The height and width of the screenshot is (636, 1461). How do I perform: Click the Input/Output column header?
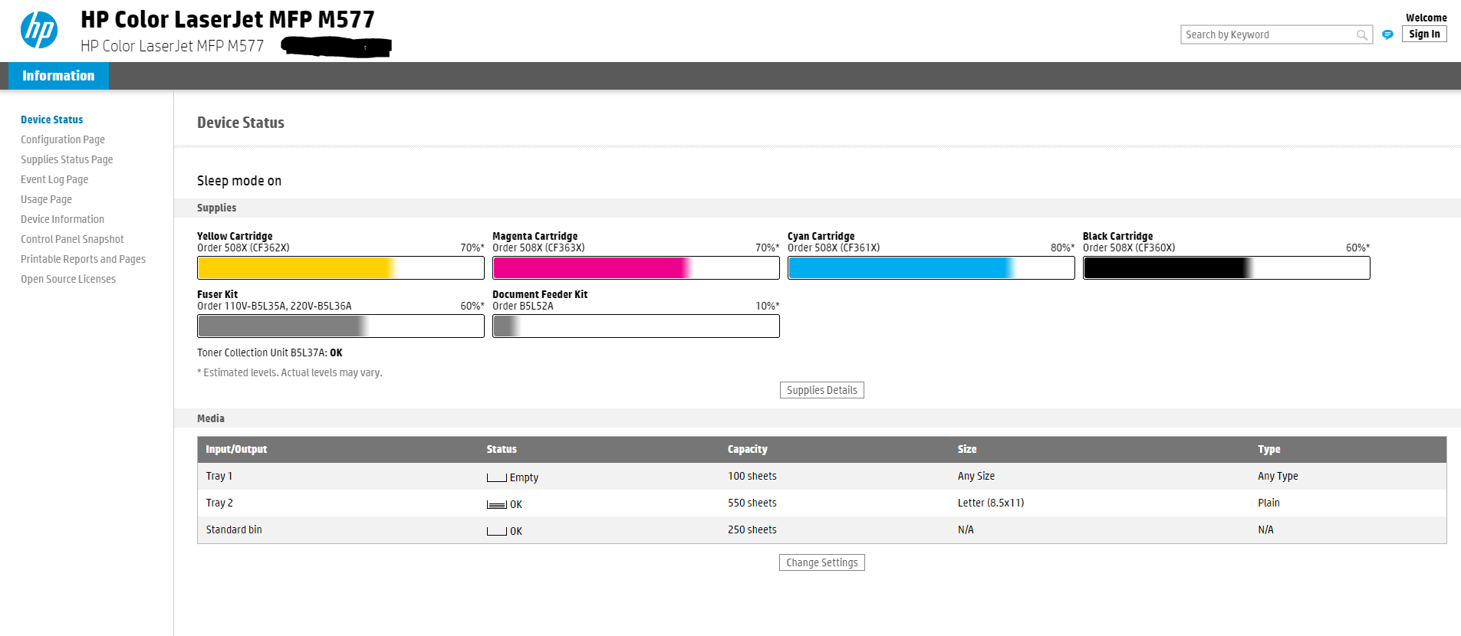click(236, 449)
